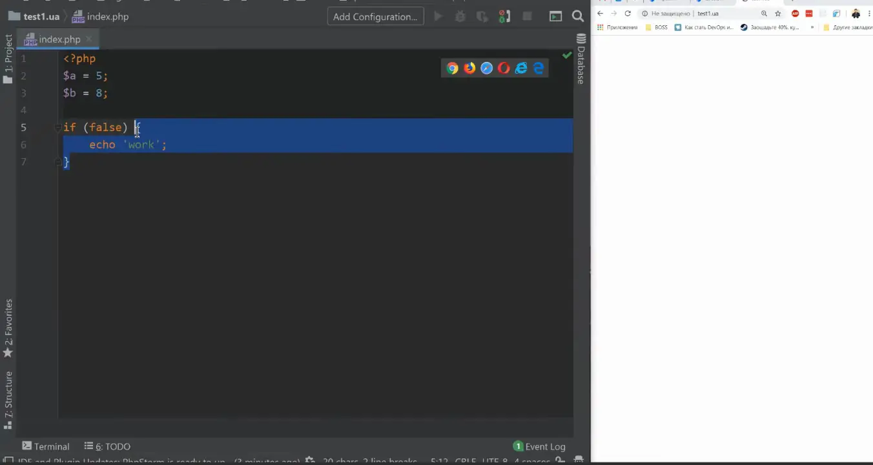
Task: Bookmark this page with star icon
Action: tap(777, 14)
